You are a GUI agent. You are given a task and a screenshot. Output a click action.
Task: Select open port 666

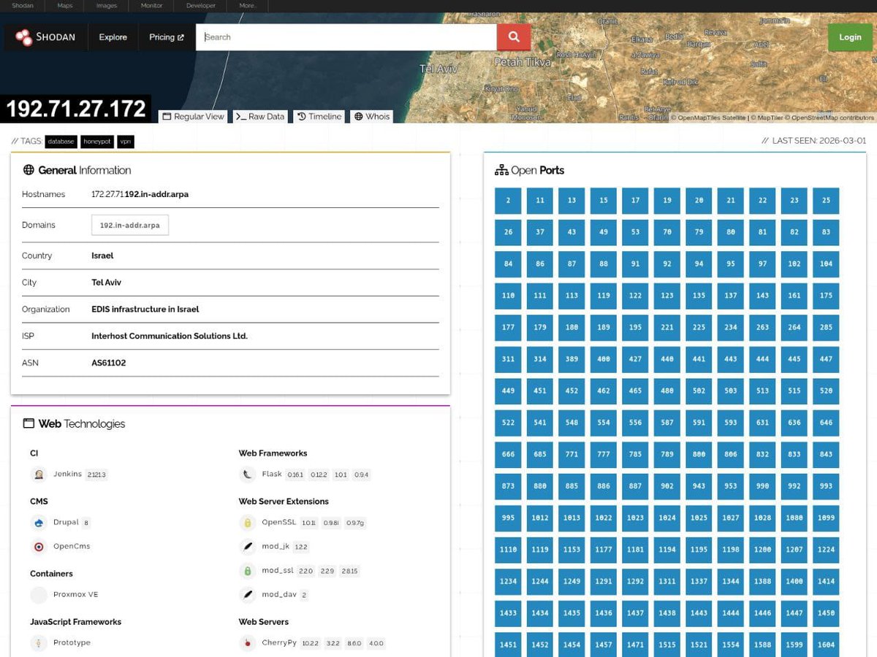pyautogui.click(x=508, y=454)
